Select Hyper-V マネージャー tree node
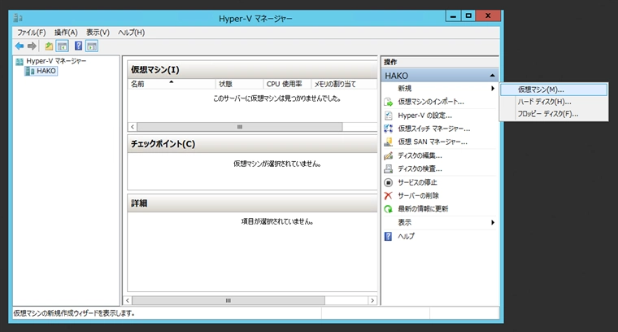 point(56,61)
